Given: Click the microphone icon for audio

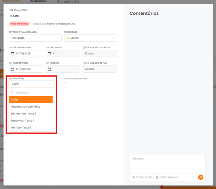Looking at the screenshot, I should [134, 177].
